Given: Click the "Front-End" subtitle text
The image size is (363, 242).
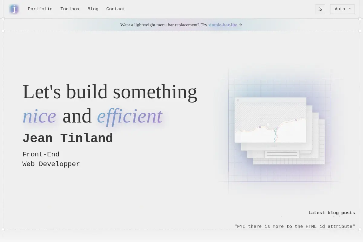Looking at the screenshot, I should [41, 154].
